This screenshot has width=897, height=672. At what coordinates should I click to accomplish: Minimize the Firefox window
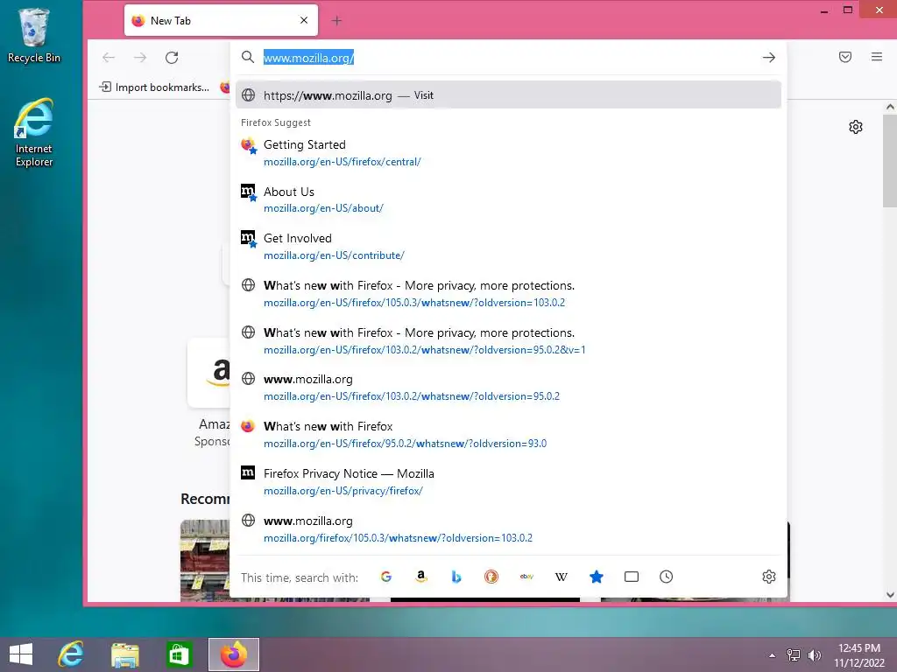(x=823, y=10)
